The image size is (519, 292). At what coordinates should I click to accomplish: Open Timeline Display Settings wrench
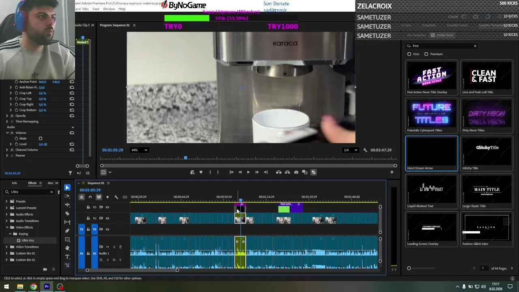point(116,197)
